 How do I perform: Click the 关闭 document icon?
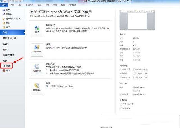point(4,27)
